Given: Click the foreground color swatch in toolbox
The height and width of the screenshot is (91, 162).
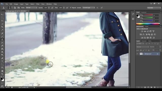Looking at the screenshot, I should point(2,79).
